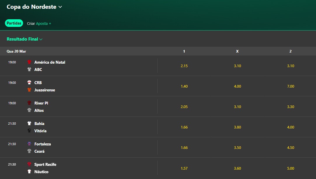Pick draw odds 4.00 for CRB vs Juazeirense
316x179 pixels.
point(238,86)
